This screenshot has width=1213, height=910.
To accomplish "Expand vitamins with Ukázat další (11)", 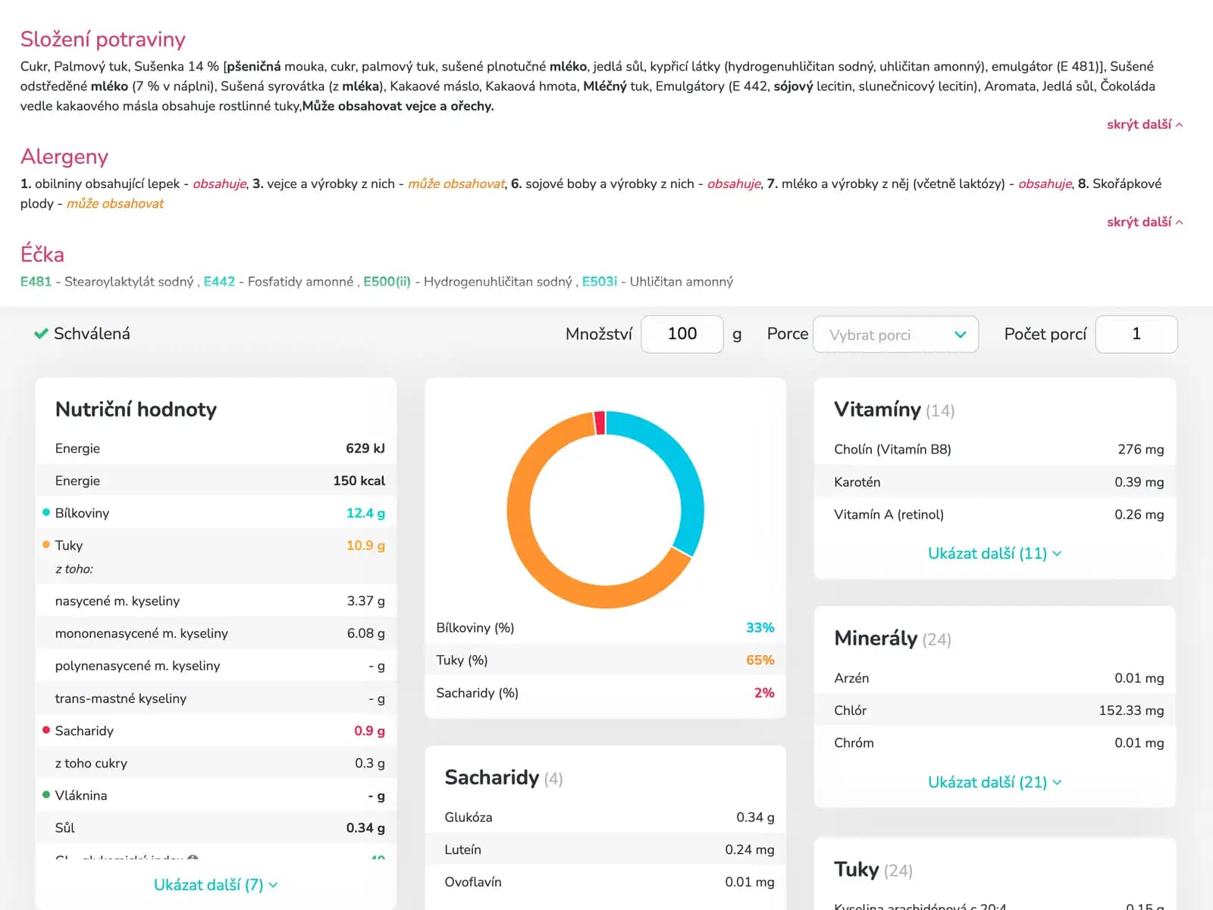I will click(994, 554).
